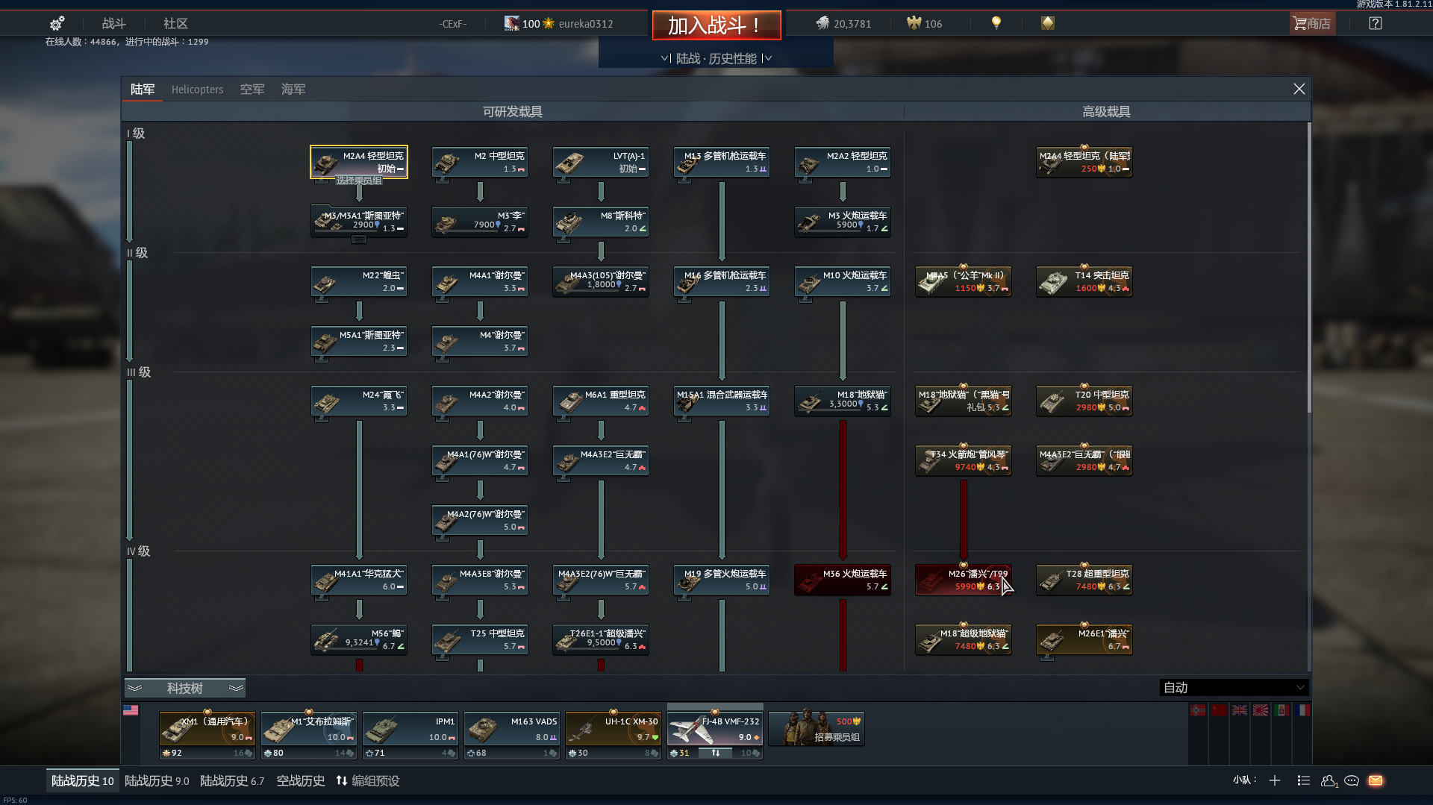Viewport: 1433px width, 805px height.
Task: Click the 加入战斗 join battle button
Action: click(716, 25)
